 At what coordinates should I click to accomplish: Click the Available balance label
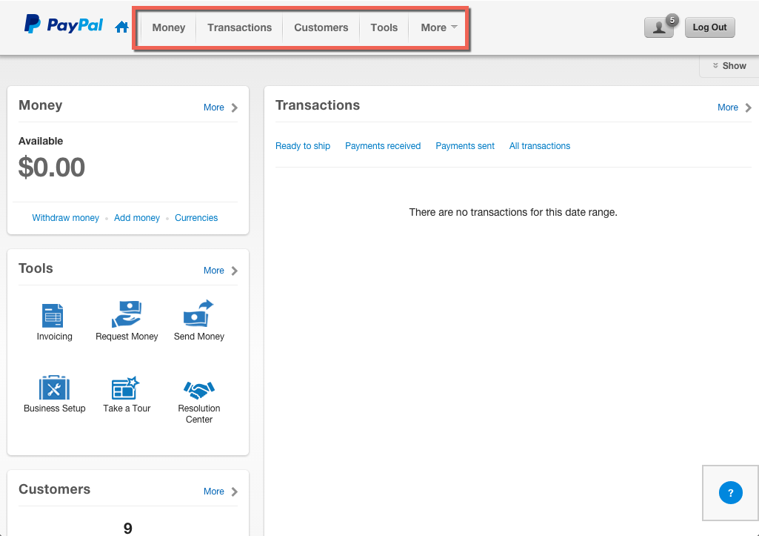(41, 141)
